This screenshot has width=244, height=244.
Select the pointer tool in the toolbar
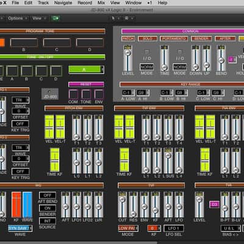[113, 18]
